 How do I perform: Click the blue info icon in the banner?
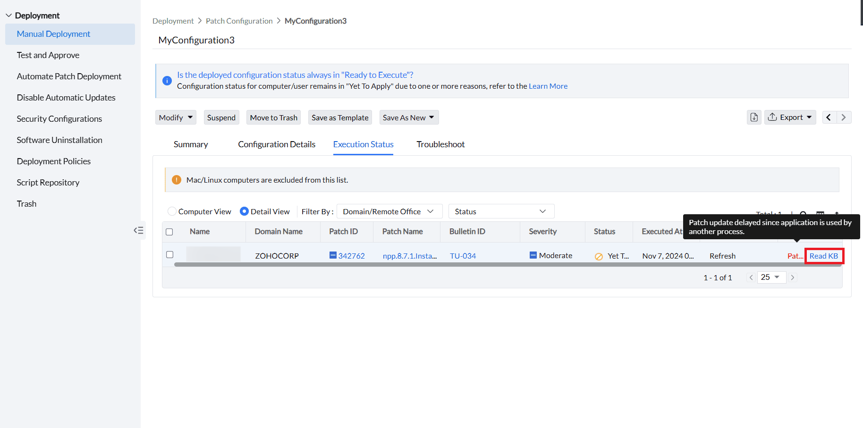[x=167, y=81]
